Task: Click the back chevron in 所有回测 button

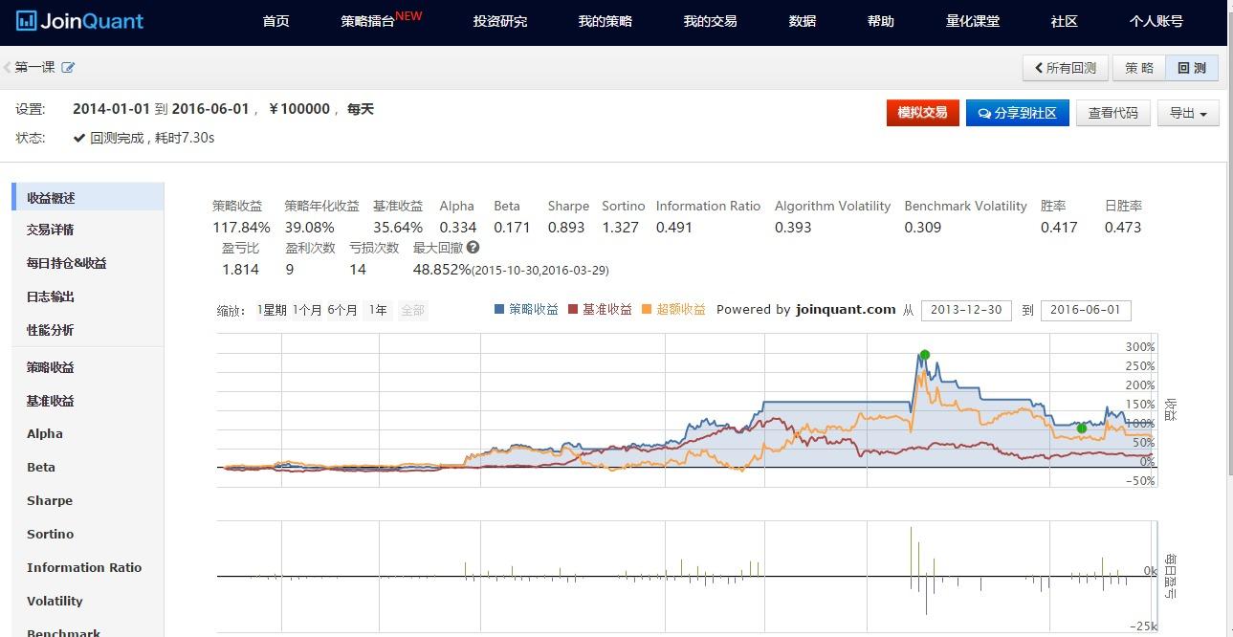Action: [x=1040, y=68]
